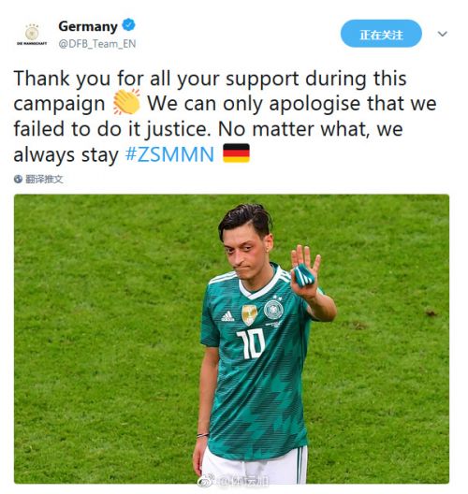Open the #ZSMMN hashtag
This screenshot has height=494, width=468.
(x=169, y=154)
